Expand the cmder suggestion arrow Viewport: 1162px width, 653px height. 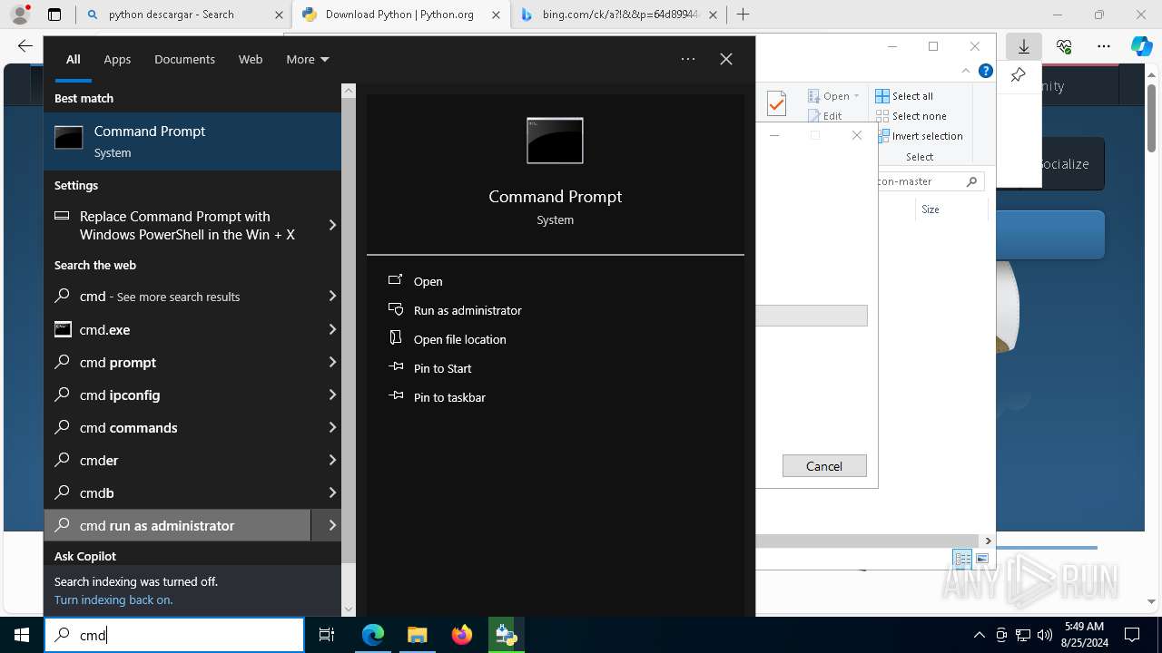(x=332, y=460)
